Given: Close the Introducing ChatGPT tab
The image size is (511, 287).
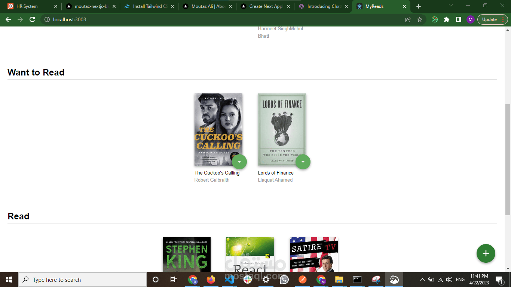Looking at the screenshot, I should tap(346, 6).
